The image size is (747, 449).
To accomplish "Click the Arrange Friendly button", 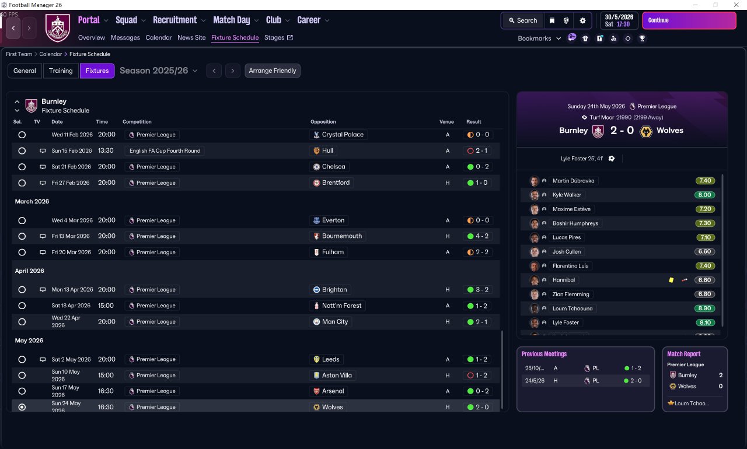I will (x=273, y=71).
